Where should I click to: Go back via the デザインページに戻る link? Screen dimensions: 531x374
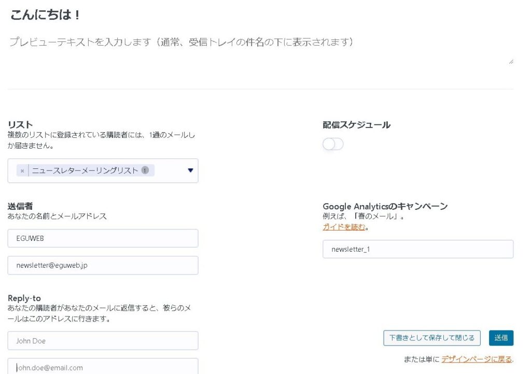[x=477, y=359]
